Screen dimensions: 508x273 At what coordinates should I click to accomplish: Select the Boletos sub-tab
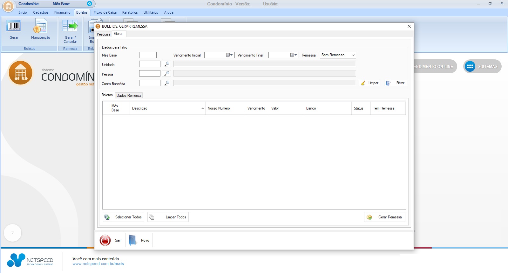(x=107, y=95)
